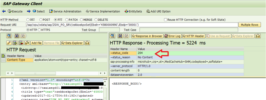The width and height of the screenshot is (266, 100).
Task: Click the 204 status value cell
Action: pos(190,53)
